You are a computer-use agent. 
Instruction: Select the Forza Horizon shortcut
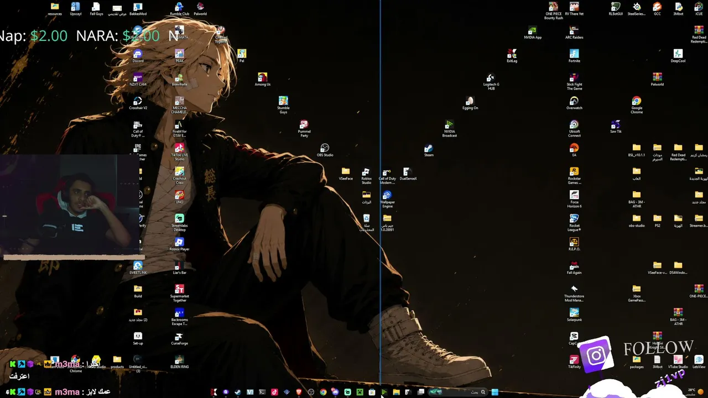click(574, 200)
